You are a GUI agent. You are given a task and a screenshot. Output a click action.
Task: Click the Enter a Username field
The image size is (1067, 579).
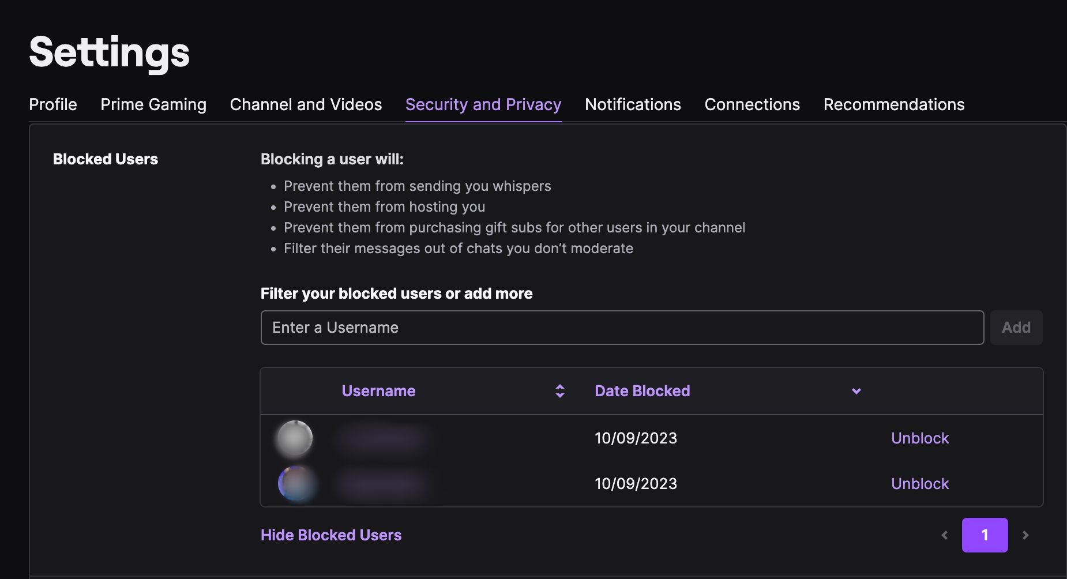point(622,327)
